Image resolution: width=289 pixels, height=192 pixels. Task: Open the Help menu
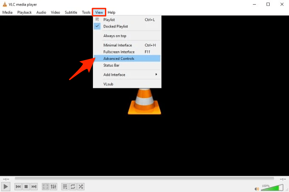click(111, 12)
